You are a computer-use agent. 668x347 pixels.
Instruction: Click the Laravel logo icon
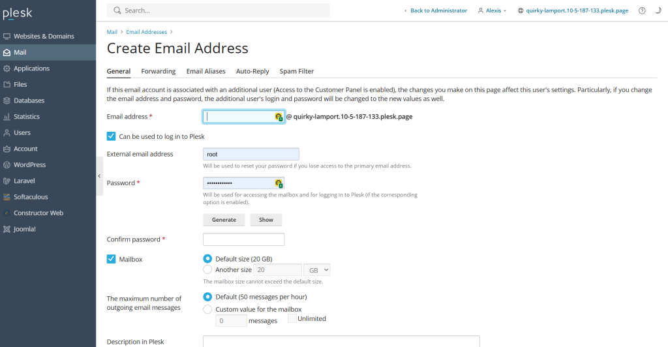(x=7, y=181)
